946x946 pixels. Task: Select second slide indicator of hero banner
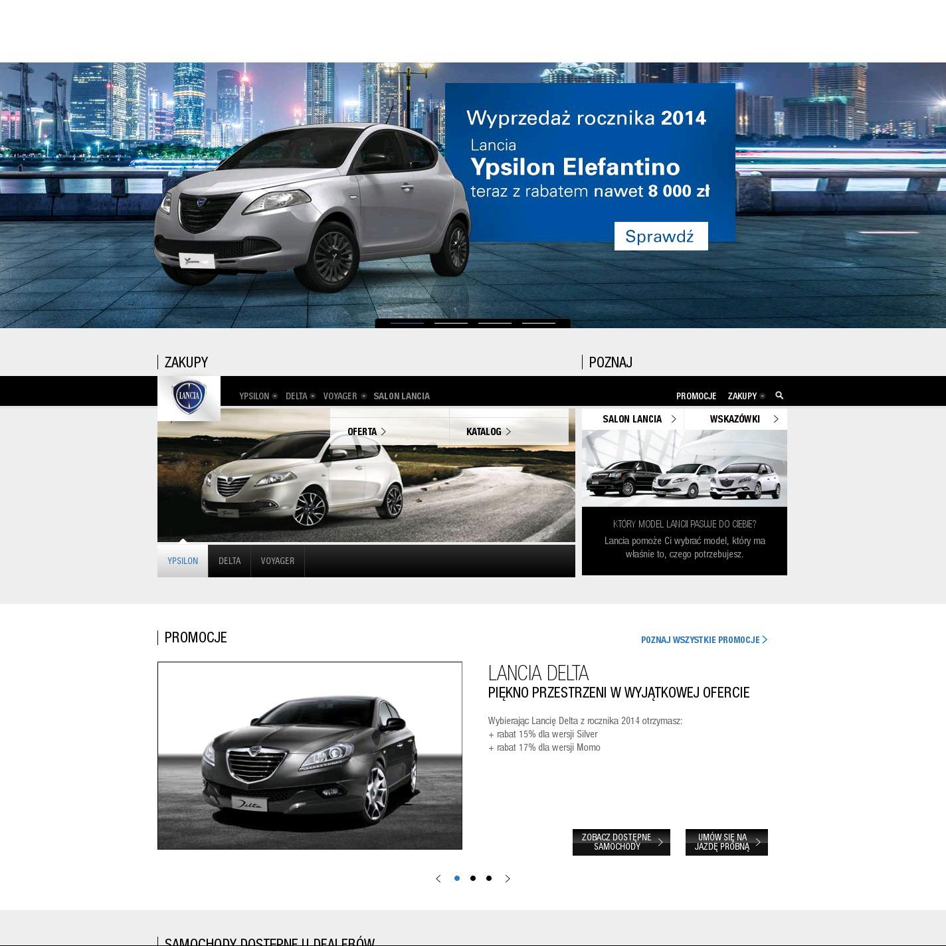pos(450,323)
